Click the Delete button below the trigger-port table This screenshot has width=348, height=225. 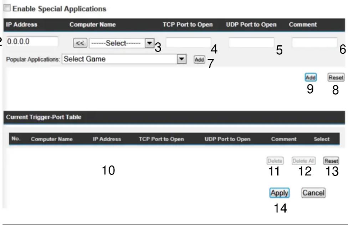click(x=275, y=161)
